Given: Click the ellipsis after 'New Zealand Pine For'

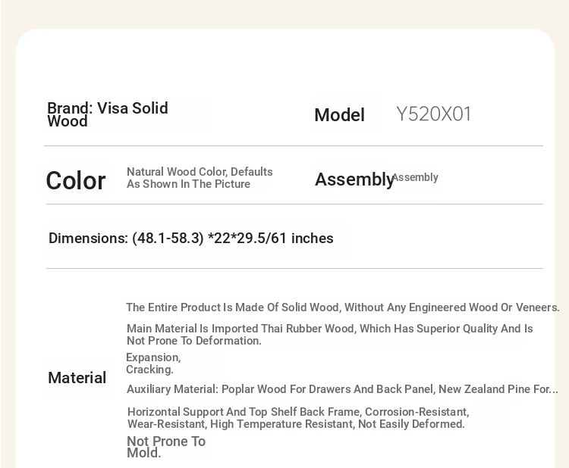Looking at the screenshot, I should point(555,392).
